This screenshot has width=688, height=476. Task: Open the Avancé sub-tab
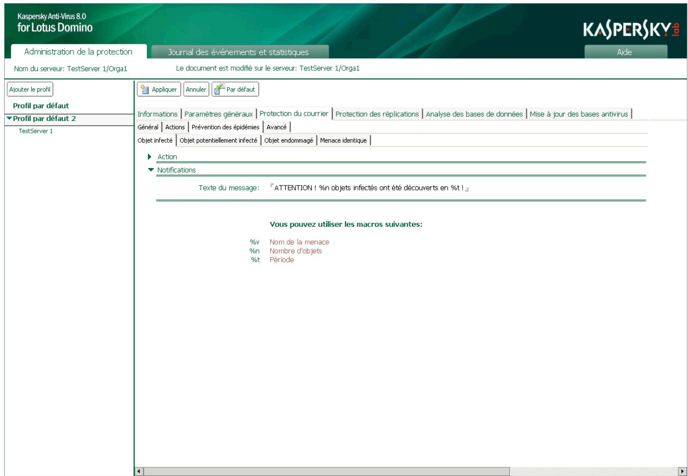[x=277, y=127]
